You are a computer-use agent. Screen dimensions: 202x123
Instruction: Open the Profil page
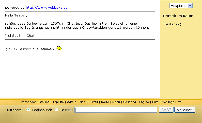(94, 102)
